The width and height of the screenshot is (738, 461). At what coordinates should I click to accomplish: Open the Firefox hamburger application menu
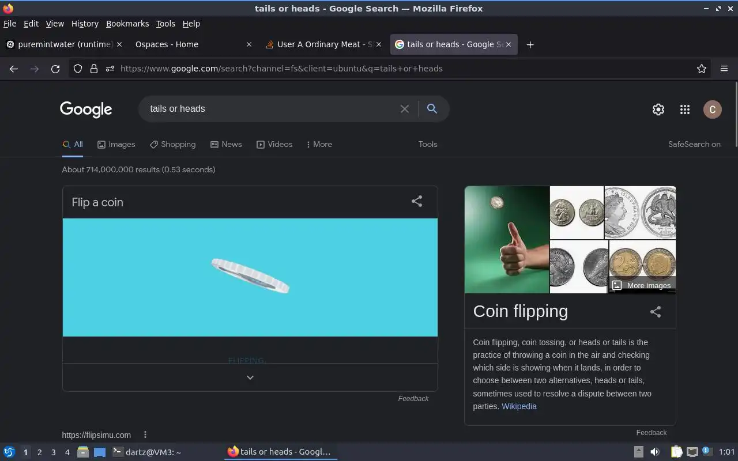724,69
